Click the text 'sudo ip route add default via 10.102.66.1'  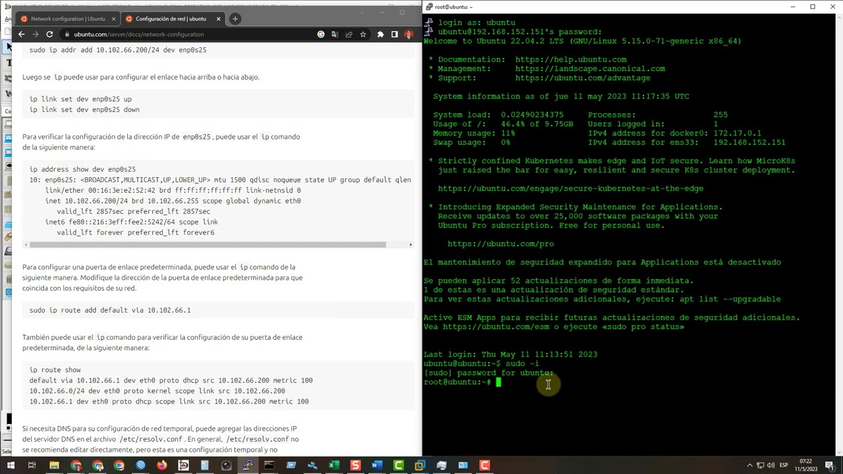110,310
